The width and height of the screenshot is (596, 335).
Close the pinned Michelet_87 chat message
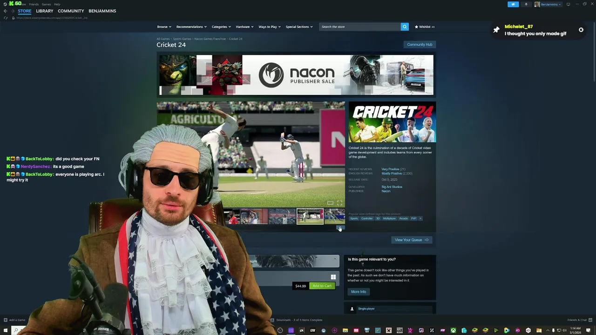(581, 30)
